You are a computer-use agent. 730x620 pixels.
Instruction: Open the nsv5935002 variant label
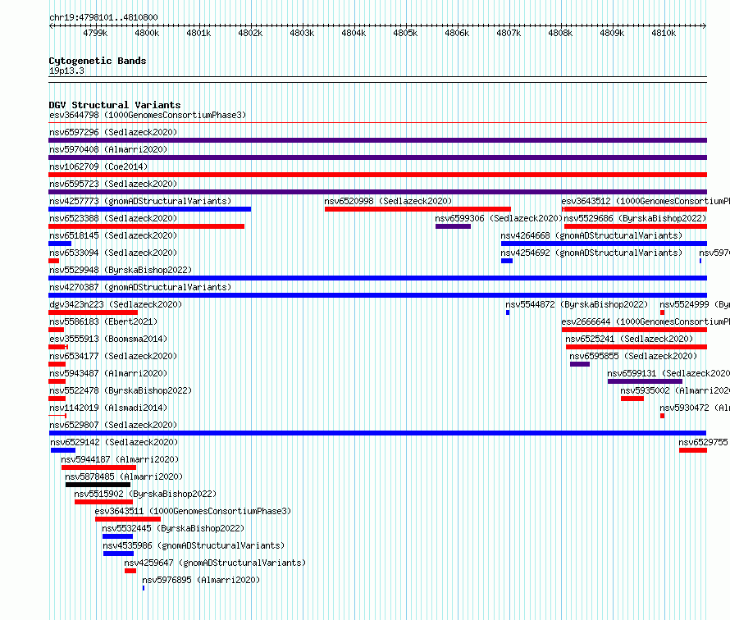[x=674, y=390]
